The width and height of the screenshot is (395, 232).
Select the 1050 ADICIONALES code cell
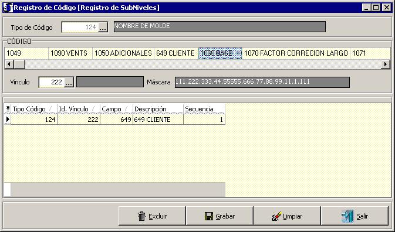pos(123,53)
